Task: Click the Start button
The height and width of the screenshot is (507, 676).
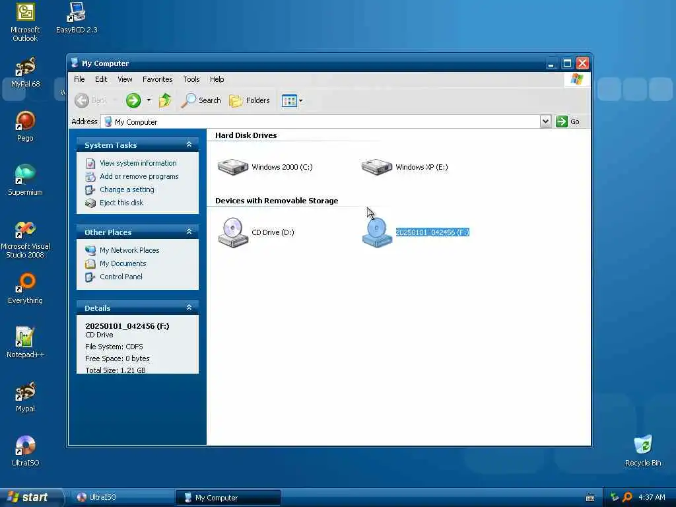Action: pyautogui.click(x=31, y=497)
